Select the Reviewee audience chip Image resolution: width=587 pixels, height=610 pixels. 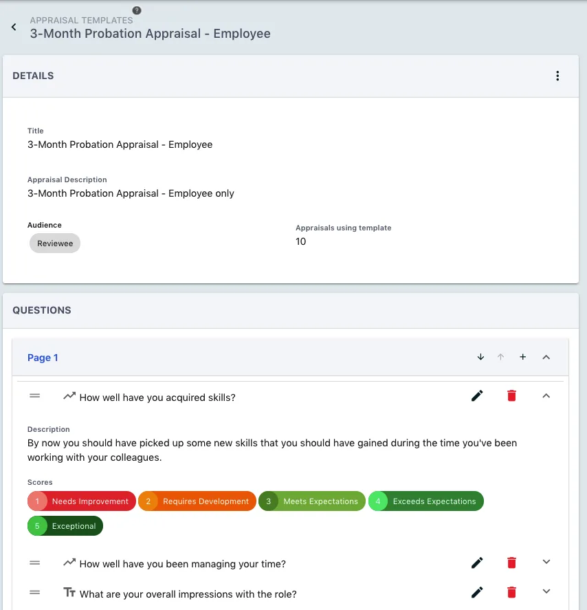click(55, 243)
